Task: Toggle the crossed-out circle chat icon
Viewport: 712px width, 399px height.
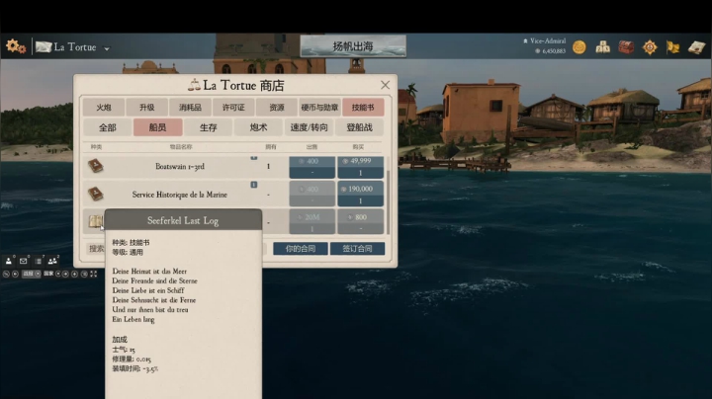Action: 6,274
